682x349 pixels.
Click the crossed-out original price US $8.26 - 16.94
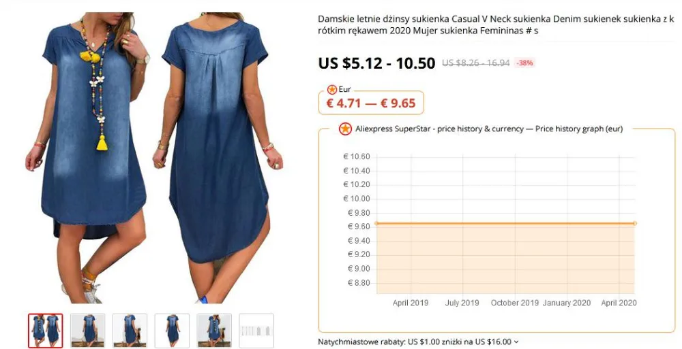click(476, 63)
